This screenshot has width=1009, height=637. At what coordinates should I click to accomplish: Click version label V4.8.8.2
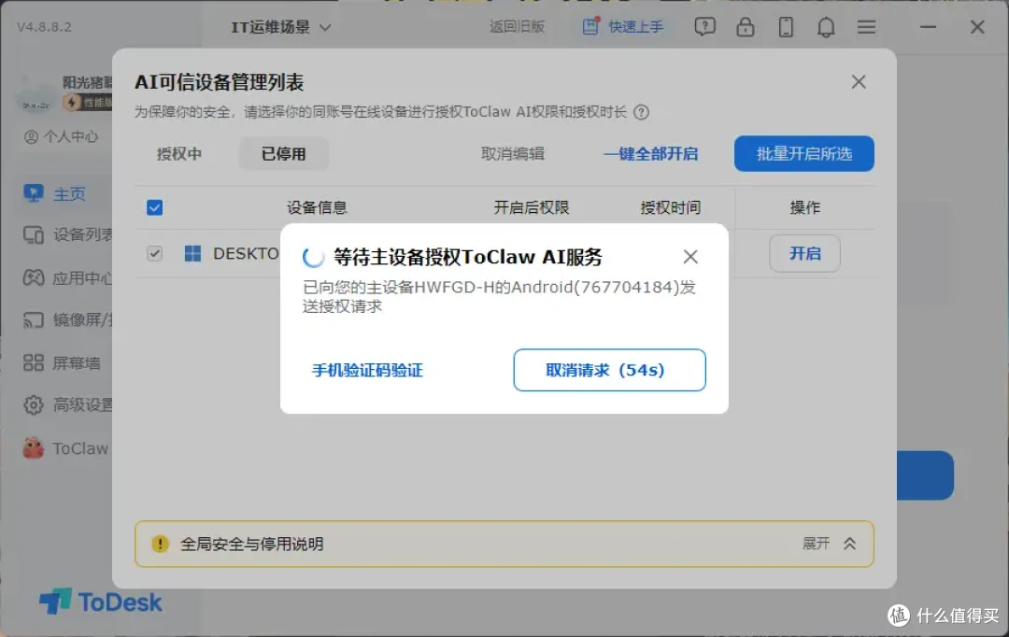(45, 27)
